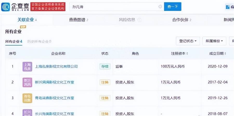This screenshot has width=234, height=116.
Task: Clear the search box with the X icon
Action: coord(160,7)
